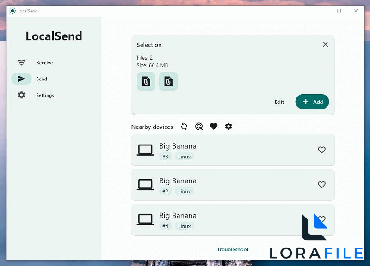Image resolution: width=370 pixels, height=266 pixels.
Task: Click laptop icon of Big Banana #2
Action: click(x=145, y=185)
